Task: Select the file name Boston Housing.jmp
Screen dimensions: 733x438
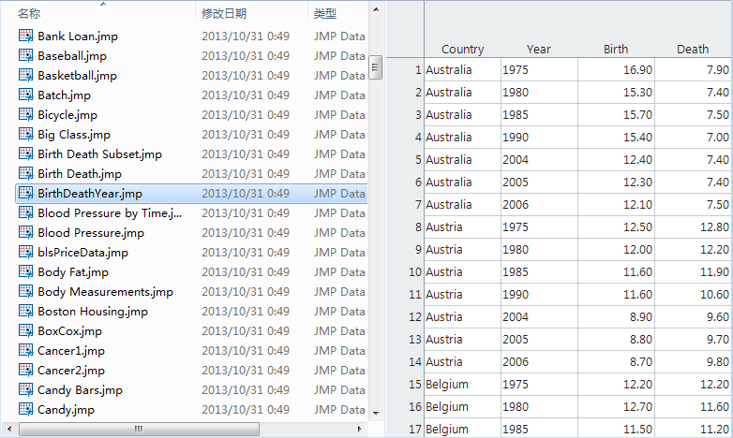Action: tap(93, 311)
